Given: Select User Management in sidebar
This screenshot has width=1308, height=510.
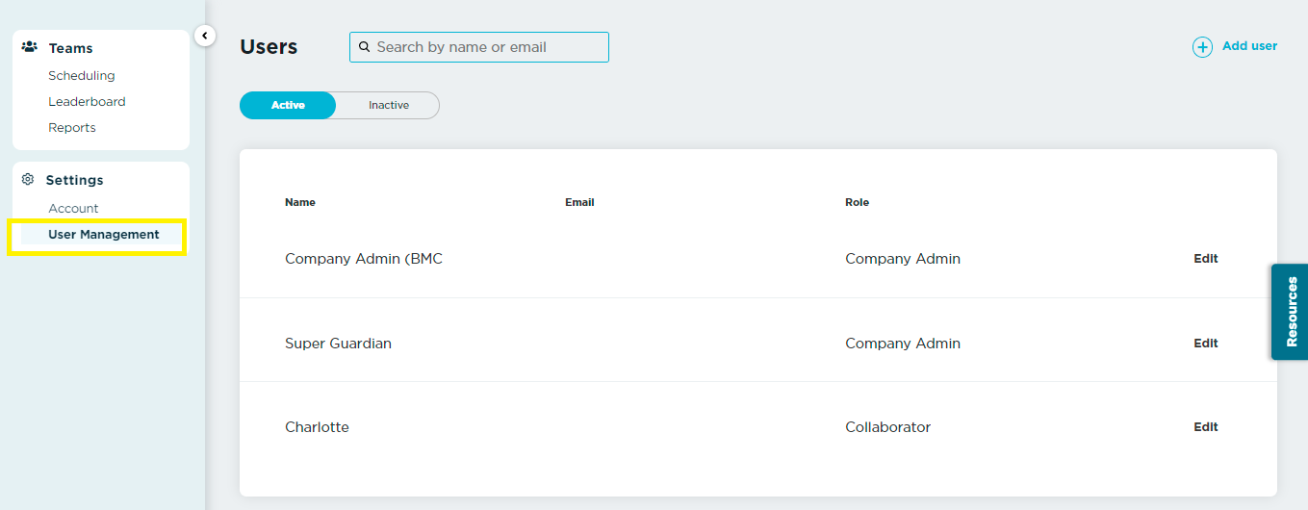Looking at the screenshot, I should [104, 235].
